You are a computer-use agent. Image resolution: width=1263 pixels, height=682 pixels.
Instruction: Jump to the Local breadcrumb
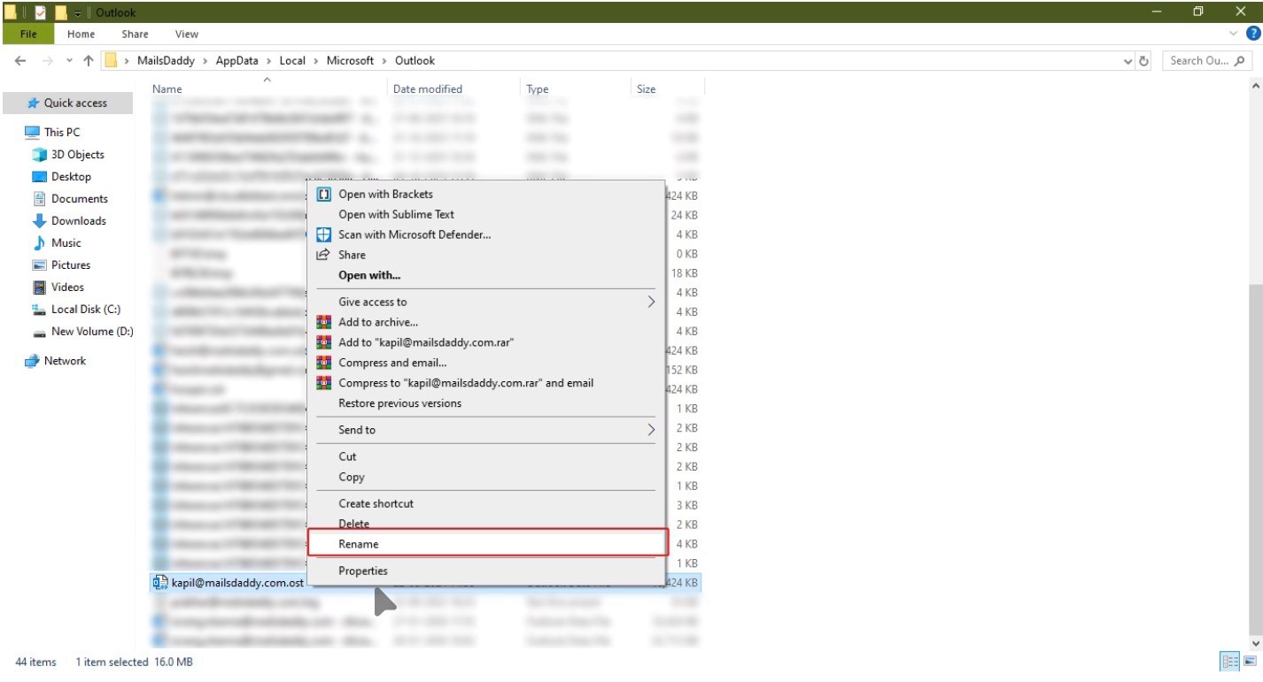point(292,61)
